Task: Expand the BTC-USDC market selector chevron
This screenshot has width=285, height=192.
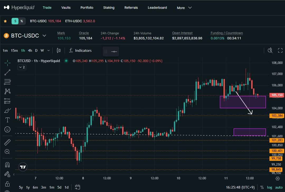Action: coord(44,35)
